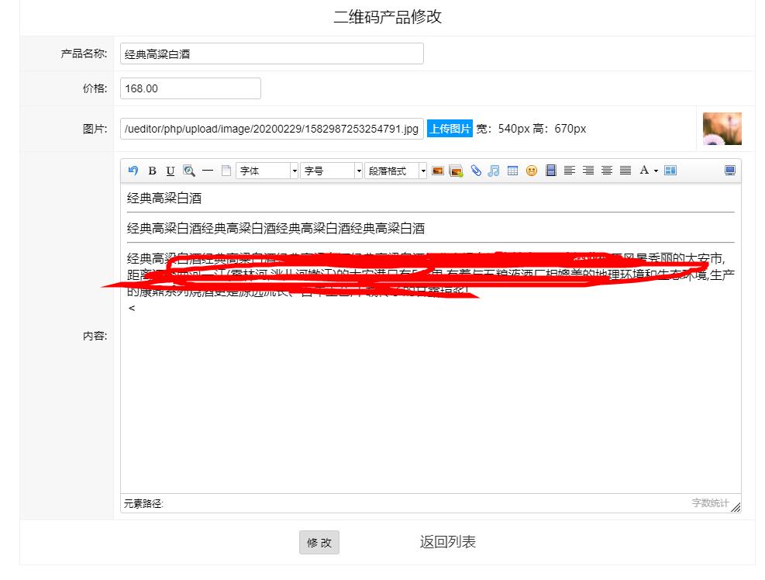Image resolution: width=765 pixels, height=580 pixels.
Task: Expand the 段落格式 paragraph format dropdown
Action: click(x=395, y=171)
